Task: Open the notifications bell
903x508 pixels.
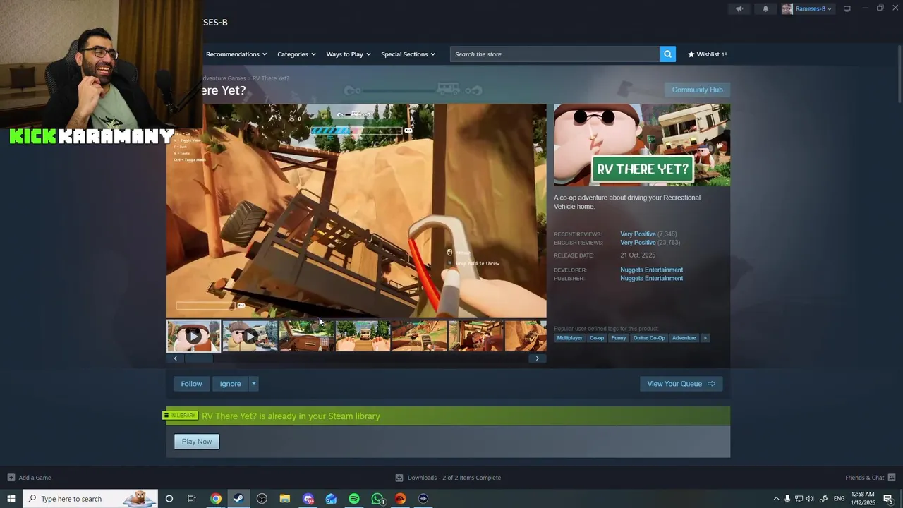Action: [x=765, y=9]
